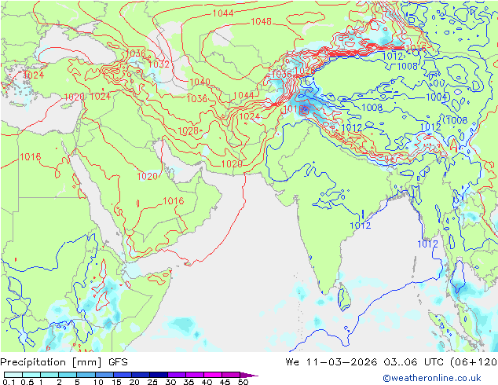Click the legend swatch between 5 and 10
498x385 pixels.
pyautogui.click(x=86, y=375)
